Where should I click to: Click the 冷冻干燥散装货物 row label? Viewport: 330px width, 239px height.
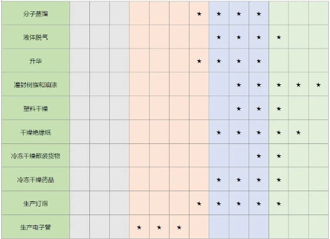[36, 156]
